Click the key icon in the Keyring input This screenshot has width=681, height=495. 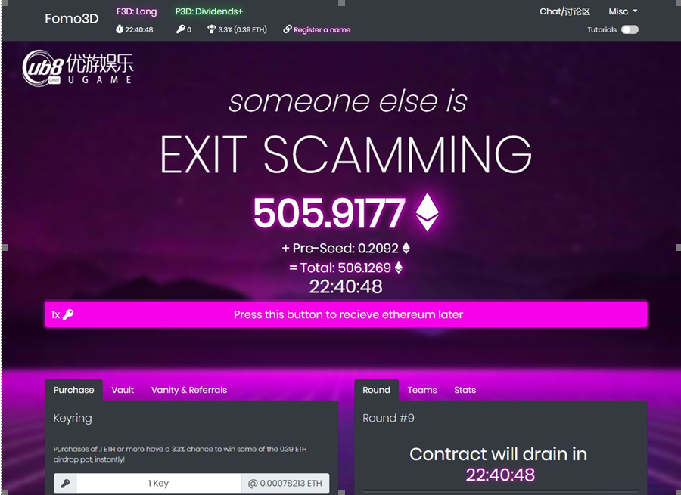66,484
